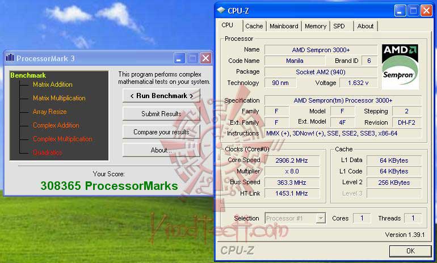The image size is (437, 263).
Task: Click the Technology value 90 nm
Action: pos(280,83)
